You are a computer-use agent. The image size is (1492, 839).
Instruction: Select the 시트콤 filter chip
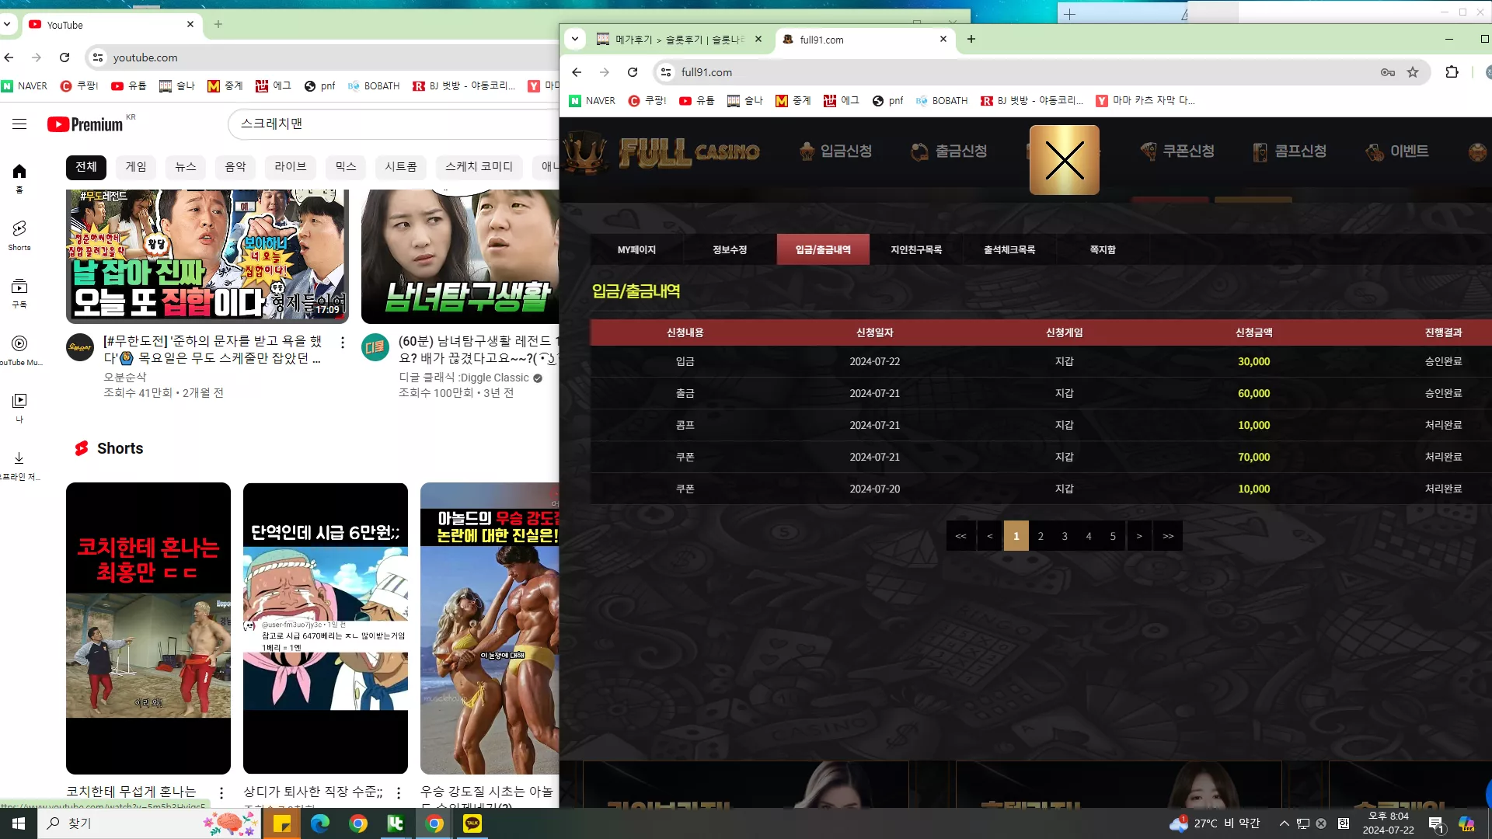[401, 167]
